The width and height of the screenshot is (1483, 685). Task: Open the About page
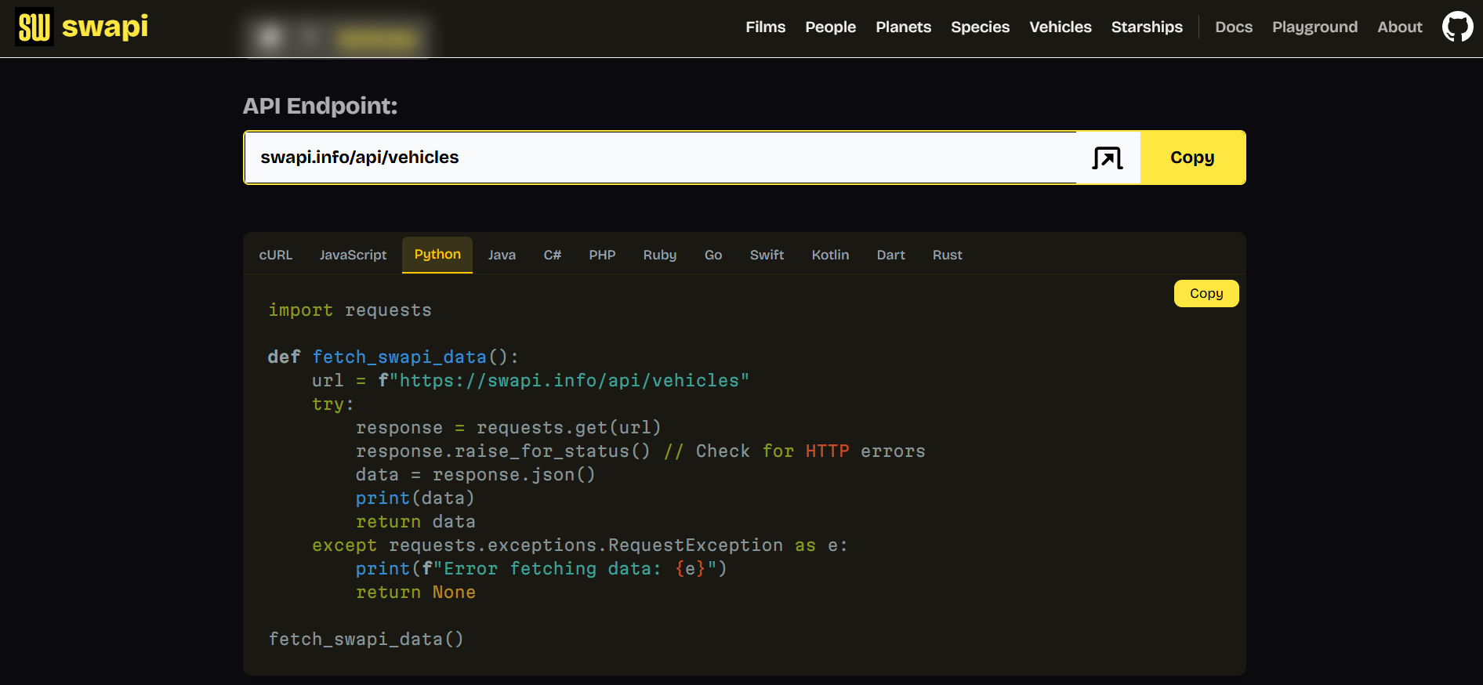tap(1400, 27)
